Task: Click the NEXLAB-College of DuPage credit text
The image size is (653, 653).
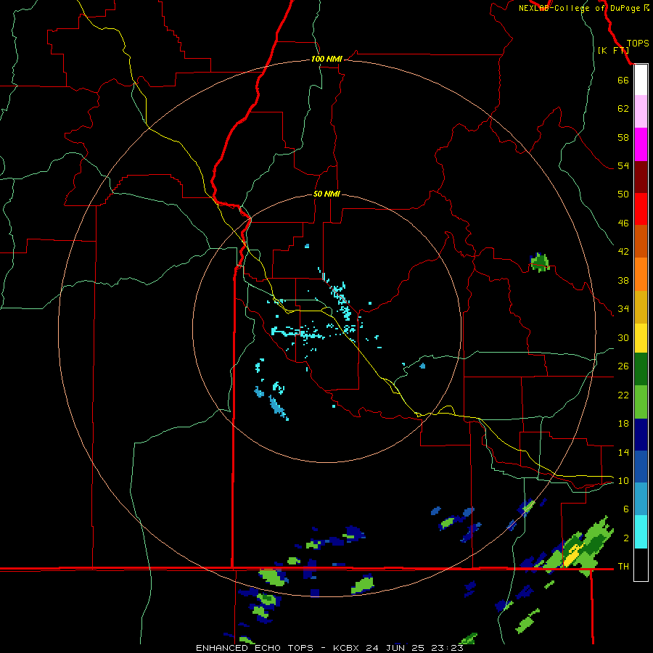Action: click(x=579, y=8)
